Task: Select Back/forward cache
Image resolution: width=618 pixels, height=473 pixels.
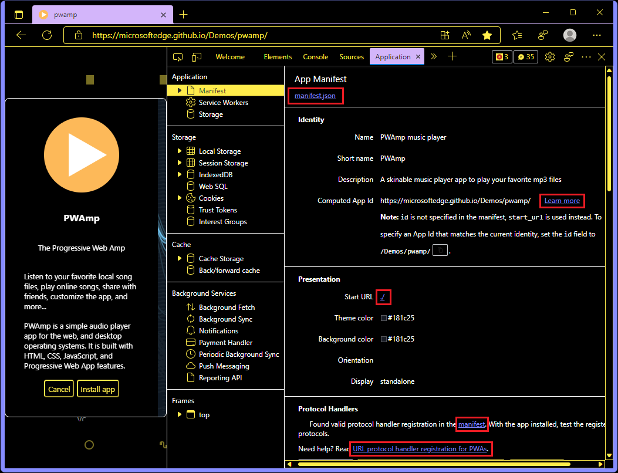Action: 229,271
